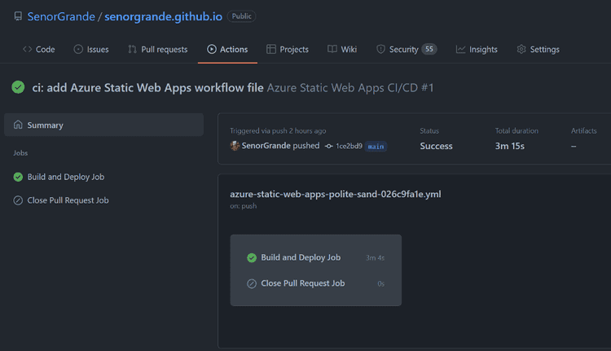This screenshot has width=611, height=351.
Task: Click graph Build and Deploy Job check icon
Action: point(252,258)
